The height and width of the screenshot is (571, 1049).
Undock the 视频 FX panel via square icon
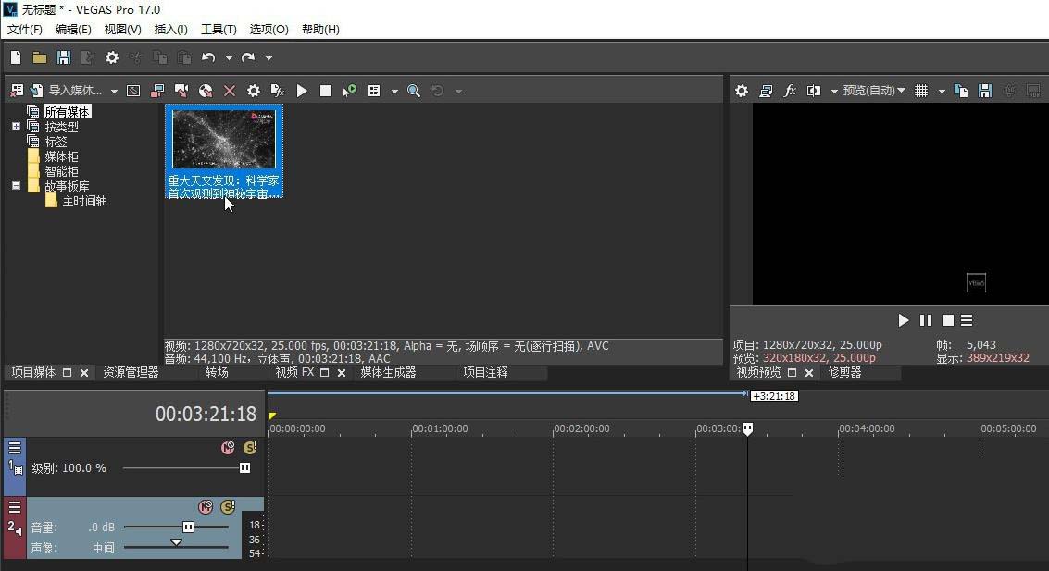click(324, 373)
